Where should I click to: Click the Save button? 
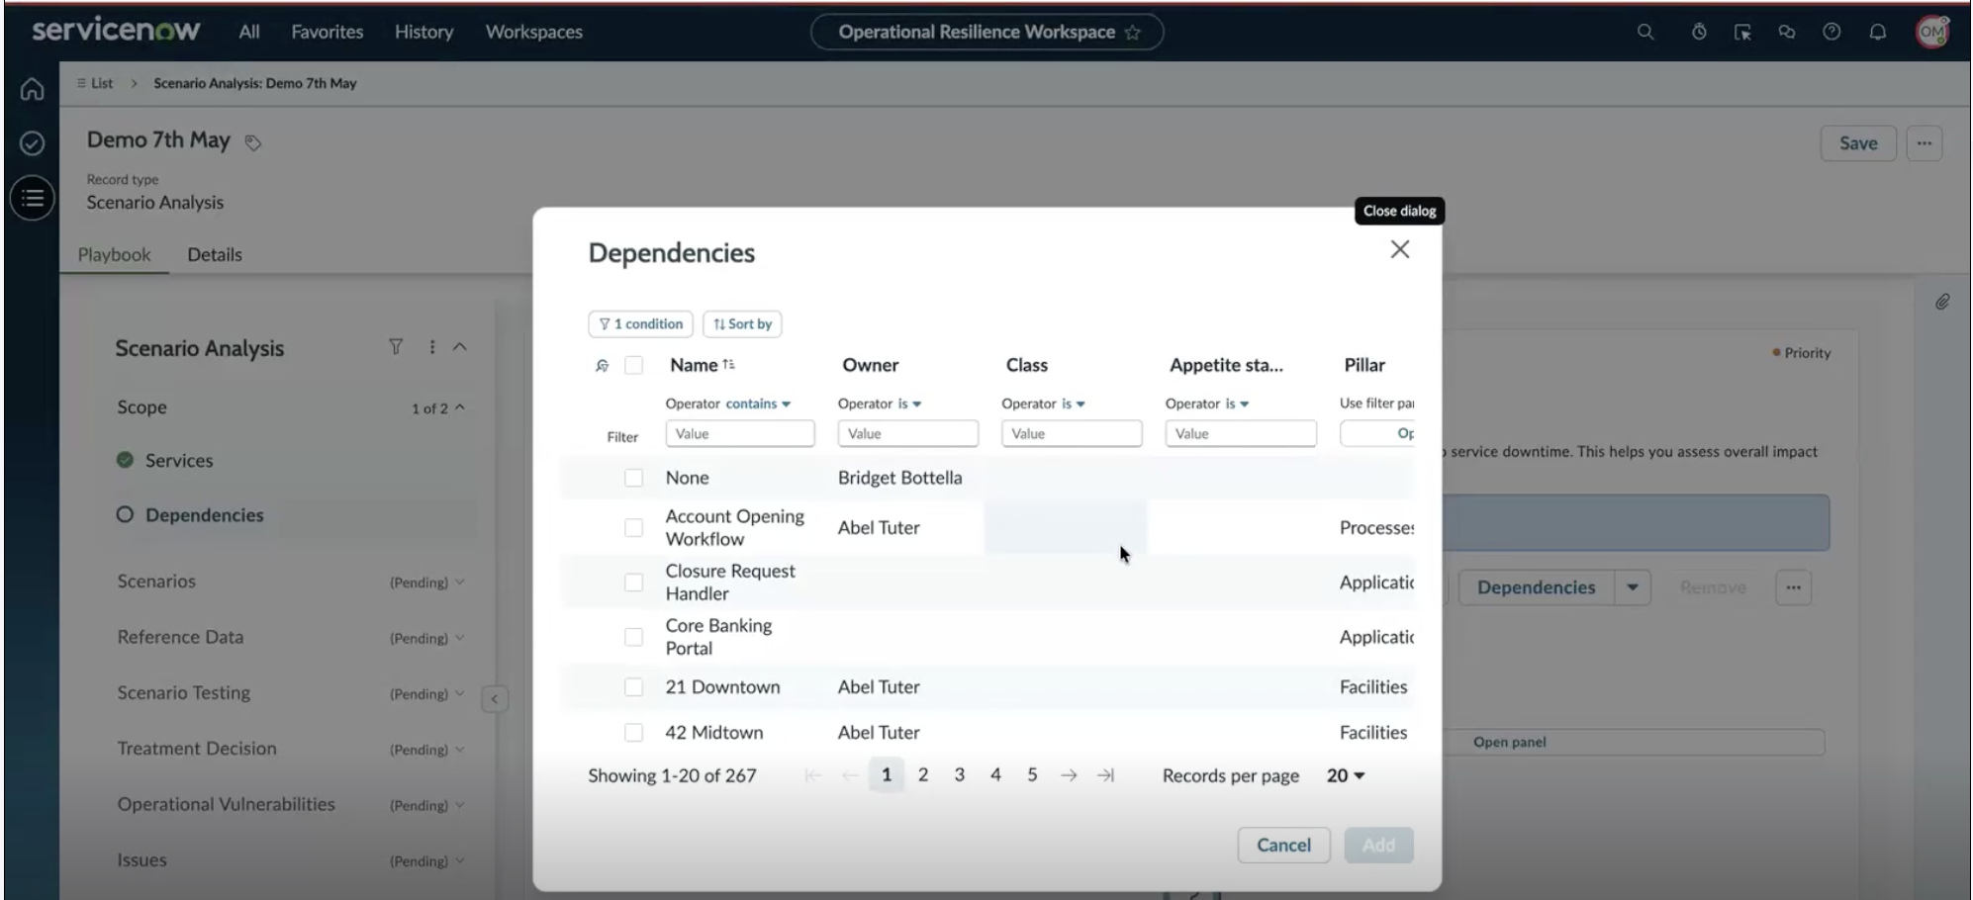click(1858, 143)
